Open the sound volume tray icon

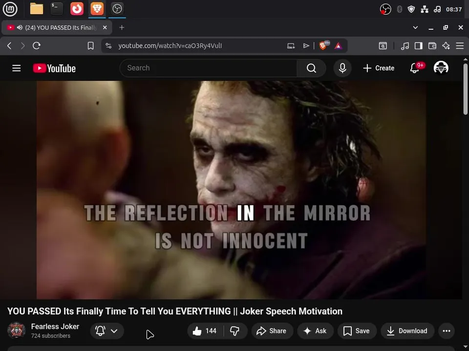[x=437, y=9]
